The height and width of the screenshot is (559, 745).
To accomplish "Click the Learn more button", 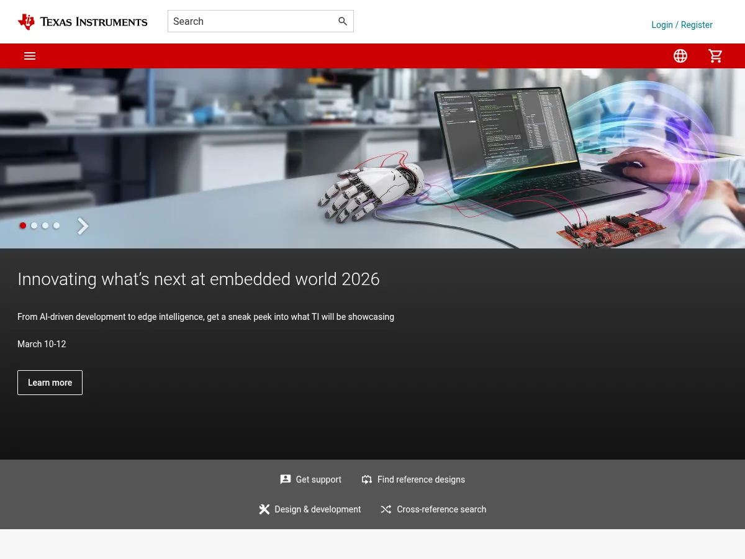I will 50,382.
